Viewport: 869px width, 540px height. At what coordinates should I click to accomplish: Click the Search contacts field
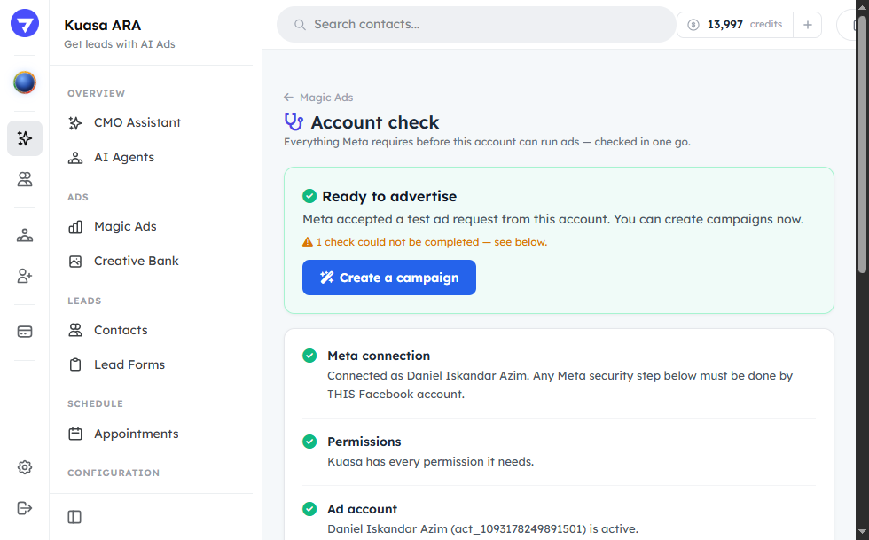(476, 25)
